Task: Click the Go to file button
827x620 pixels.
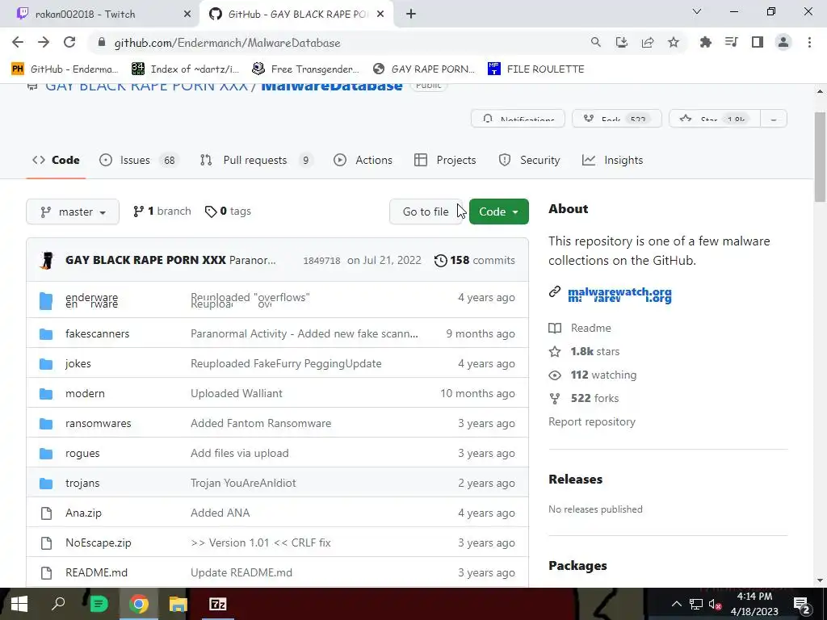Action: point(426,212)
